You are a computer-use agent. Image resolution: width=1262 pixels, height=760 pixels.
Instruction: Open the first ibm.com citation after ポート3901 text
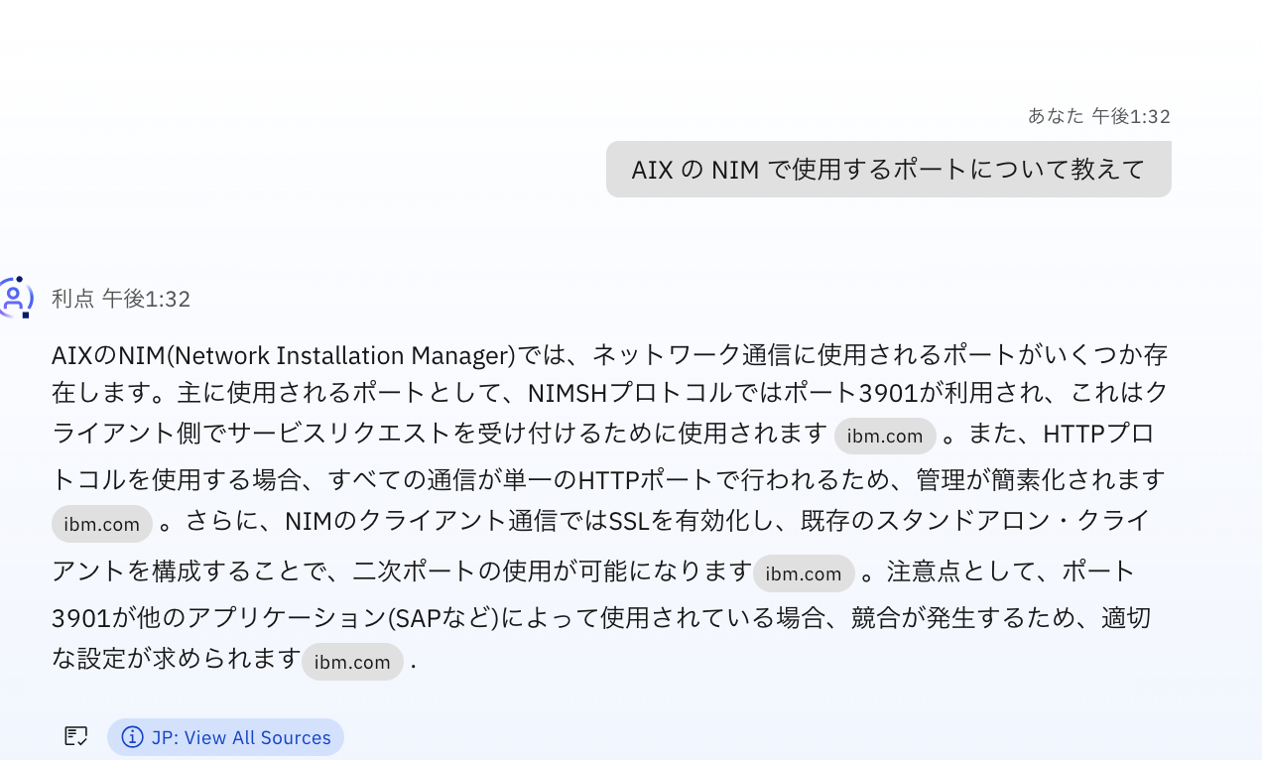click(885, 436)
